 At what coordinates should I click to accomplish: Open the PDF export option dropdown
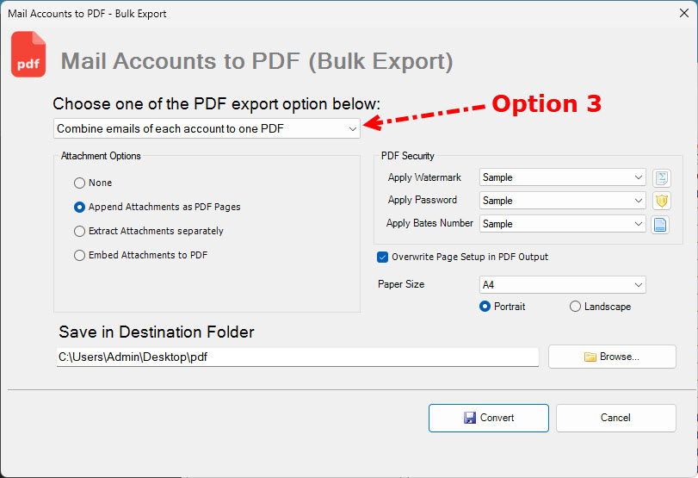click(x=207, y=128)
